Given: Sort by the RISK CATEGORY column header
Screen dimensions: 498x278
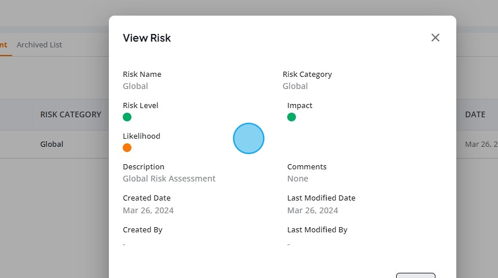Looking at the screenshot, I should tap(71, 114).
